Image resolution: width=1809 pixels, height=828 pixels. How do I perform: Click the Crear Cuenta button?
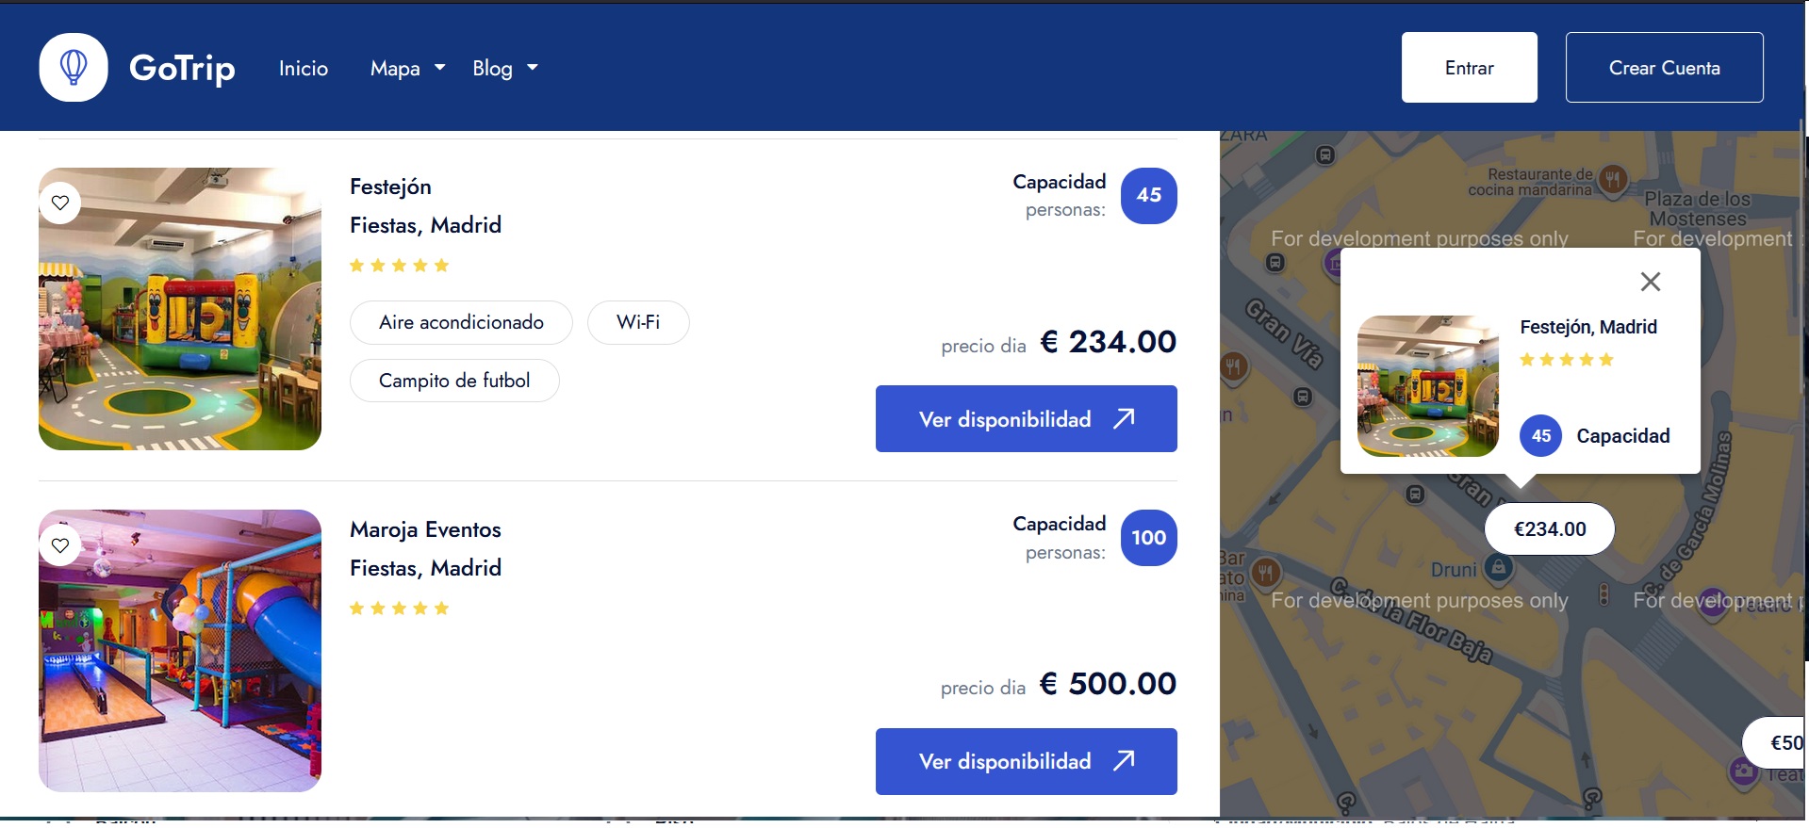pyautogui.click(x=1665, y=68)
